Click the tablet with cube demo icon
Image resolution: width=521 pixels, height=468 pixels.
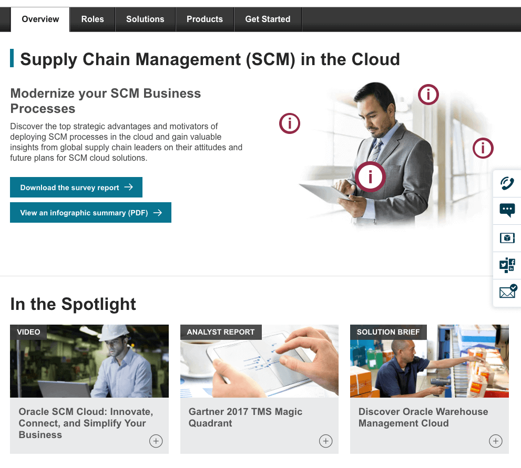coord(507,238)
